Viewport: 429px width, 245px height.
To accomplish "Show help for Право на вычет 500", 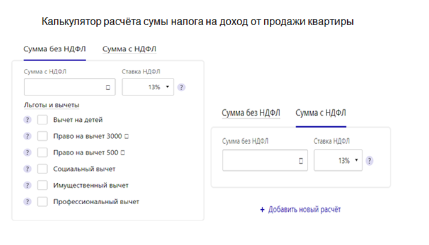I will click(x=27, y=153).
